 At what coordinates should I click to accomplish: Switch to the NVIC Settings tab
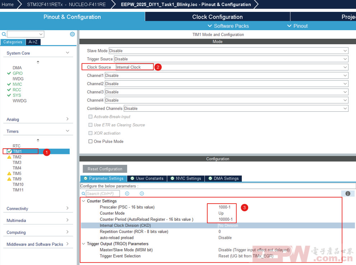[x=186, y=178]
